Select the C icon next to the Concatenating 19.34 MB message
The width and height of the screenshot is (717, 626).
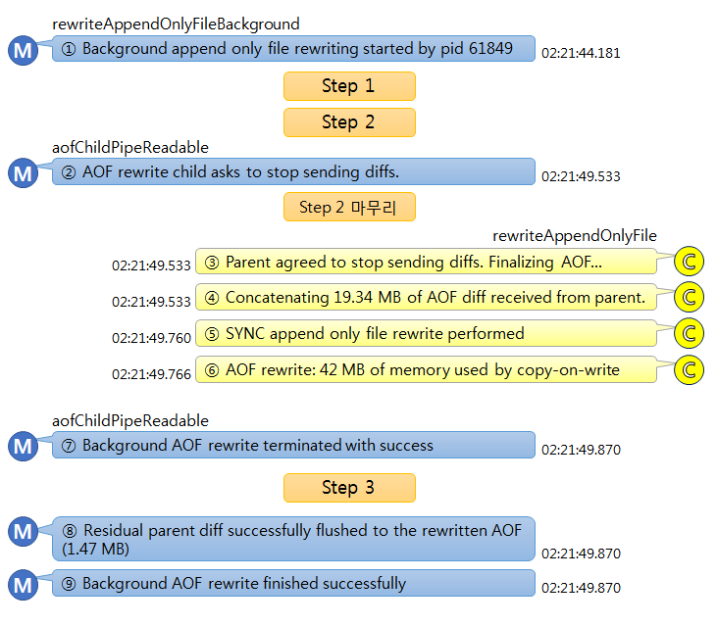tap(690, 298)
